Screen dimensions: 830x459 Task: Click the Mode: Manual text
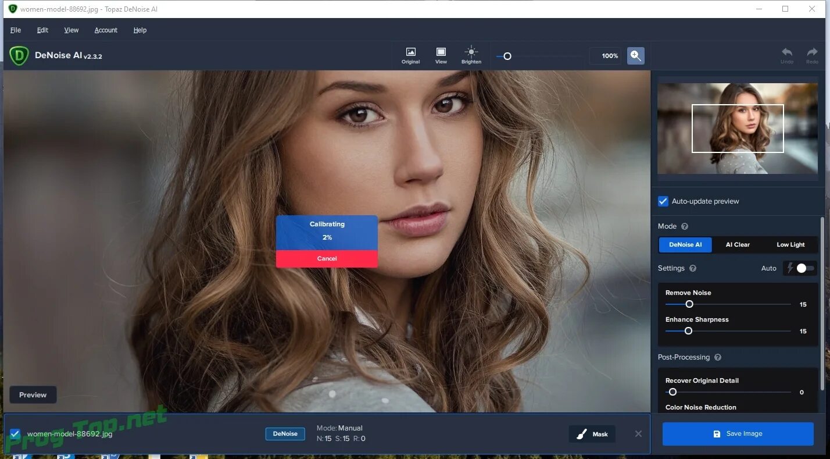point(339,428)
